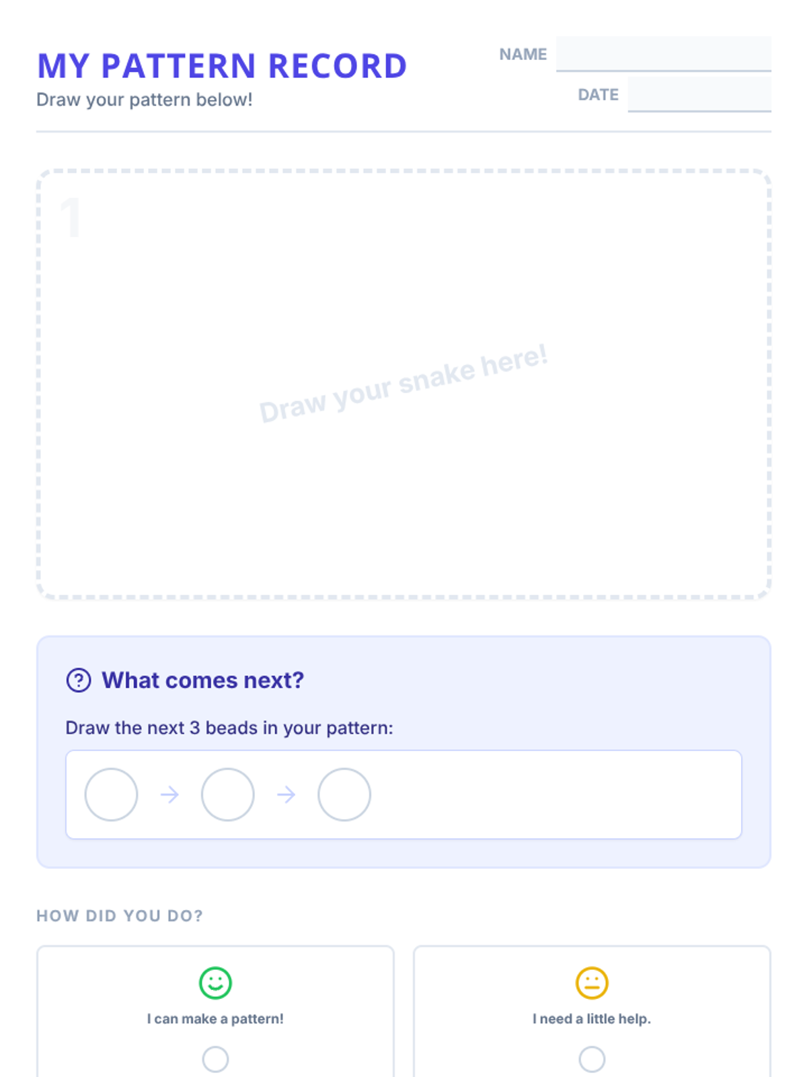807x1077 pixels.
Task: Select the third empty bead circle
Action: pos(344,795)
